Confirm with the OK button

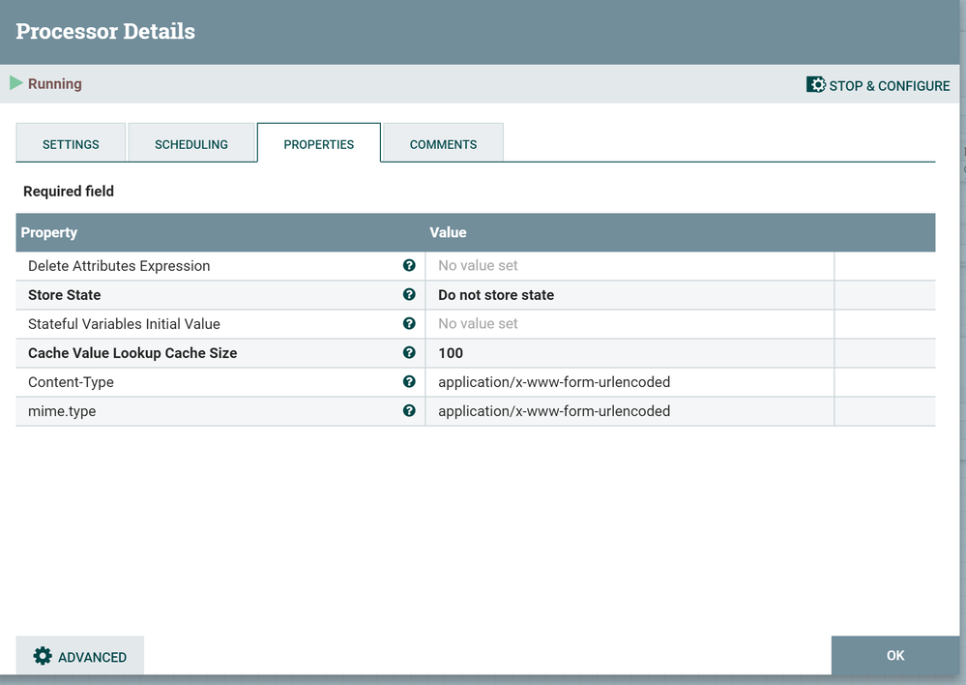coord(895,655)
